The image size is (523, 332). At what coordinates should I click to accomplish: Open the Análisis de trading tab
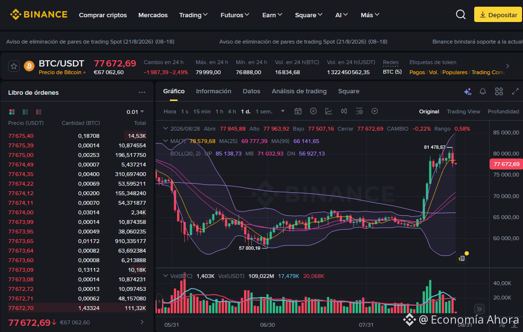click(299, 91)
